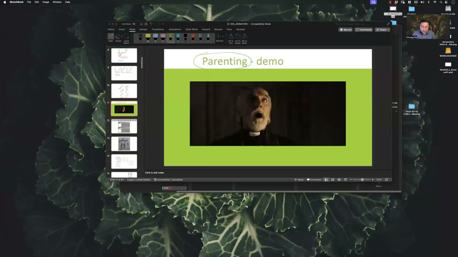Choose the selected green pen
This screenshot has height=257, width=458.
point(170,37)
